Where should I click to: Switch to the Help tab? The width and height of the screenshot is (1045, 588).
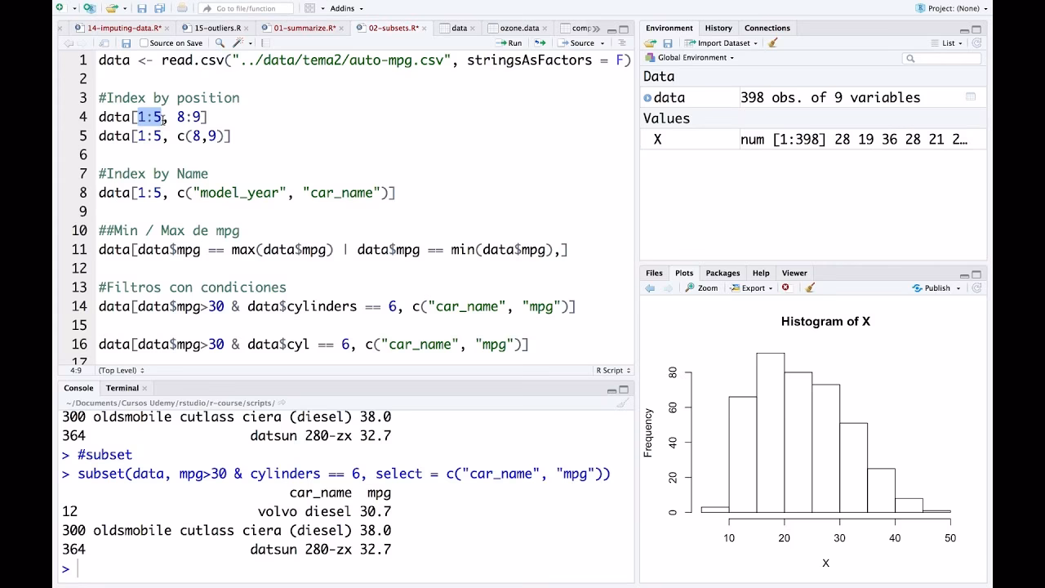click(x=761, y=273)
